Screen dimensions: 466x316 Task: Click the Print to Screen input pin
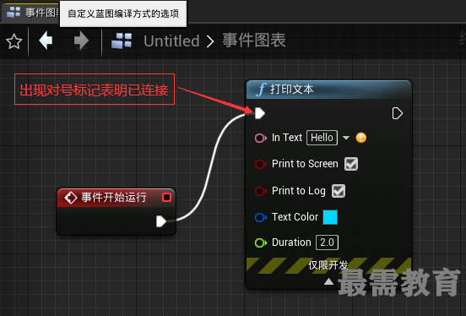[261, 164]
